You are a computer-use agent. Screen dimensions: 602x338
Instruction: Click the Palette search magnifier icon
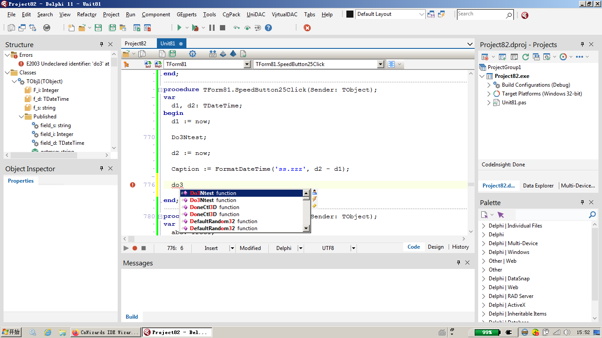[592, 215]
